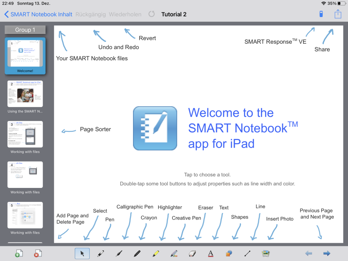The height and width of the screenshot is (261, 348).
Task: Go back to SMART Notebook Inhalt
Action: coord(38,14)
